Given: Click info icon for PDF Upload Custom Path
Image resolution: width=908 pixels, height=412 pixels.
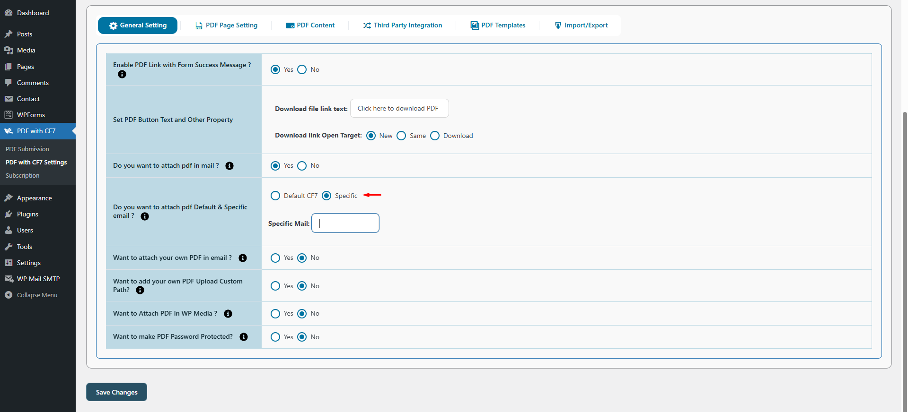Looking at the screenshot, I should (x=140, y=290).
